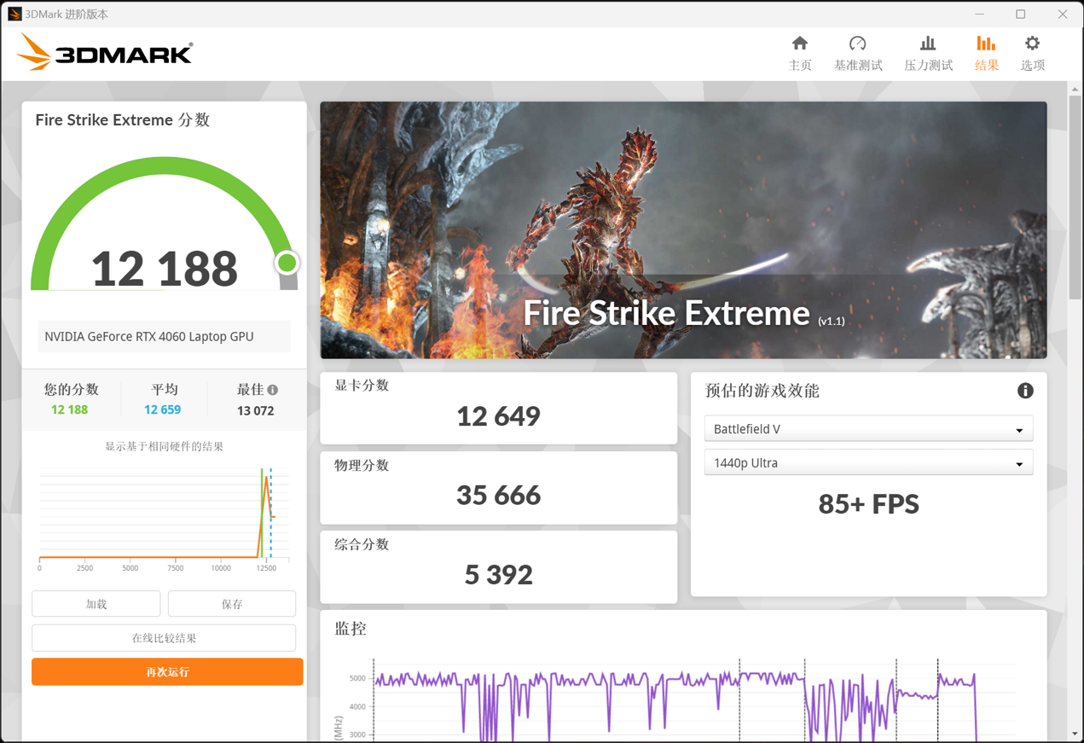Click the Fire Strike Extreme banner image
The image size is (1084, 743).
tap(683, 230)
